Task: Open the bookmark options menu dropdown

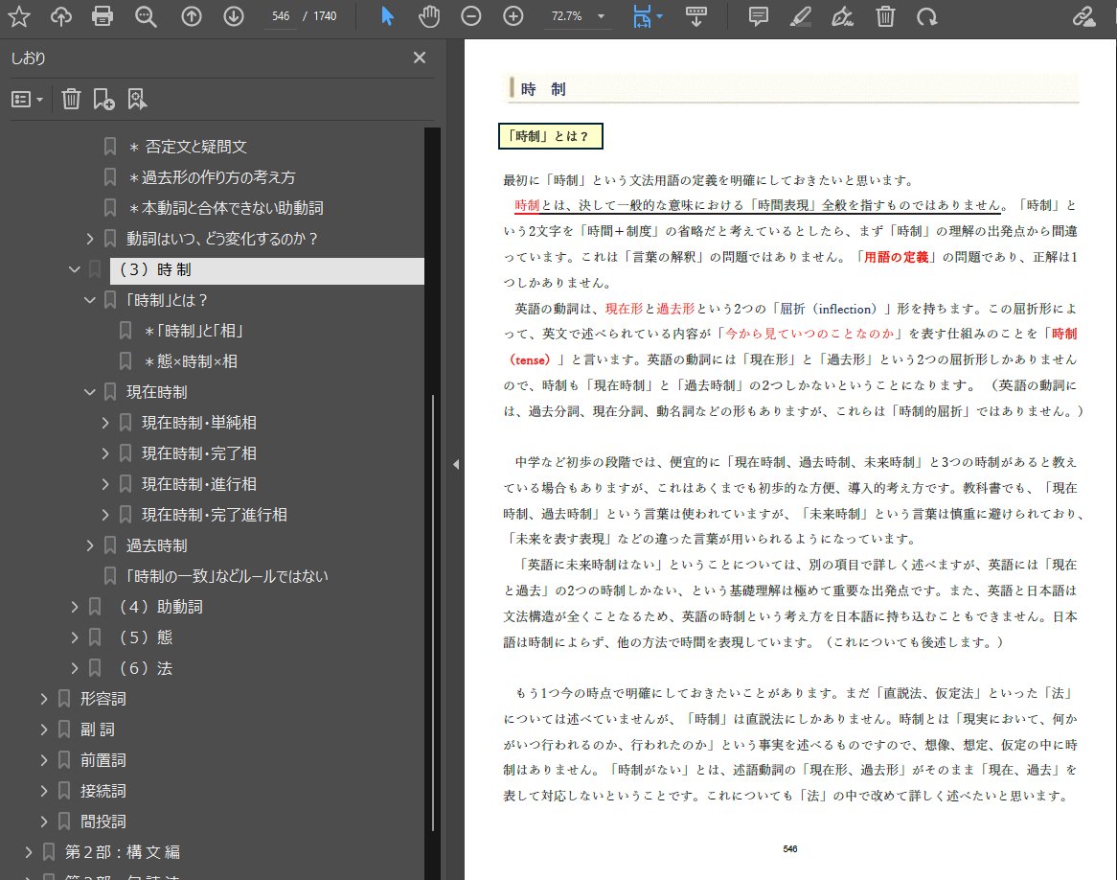Action: (x=28, y=99)
